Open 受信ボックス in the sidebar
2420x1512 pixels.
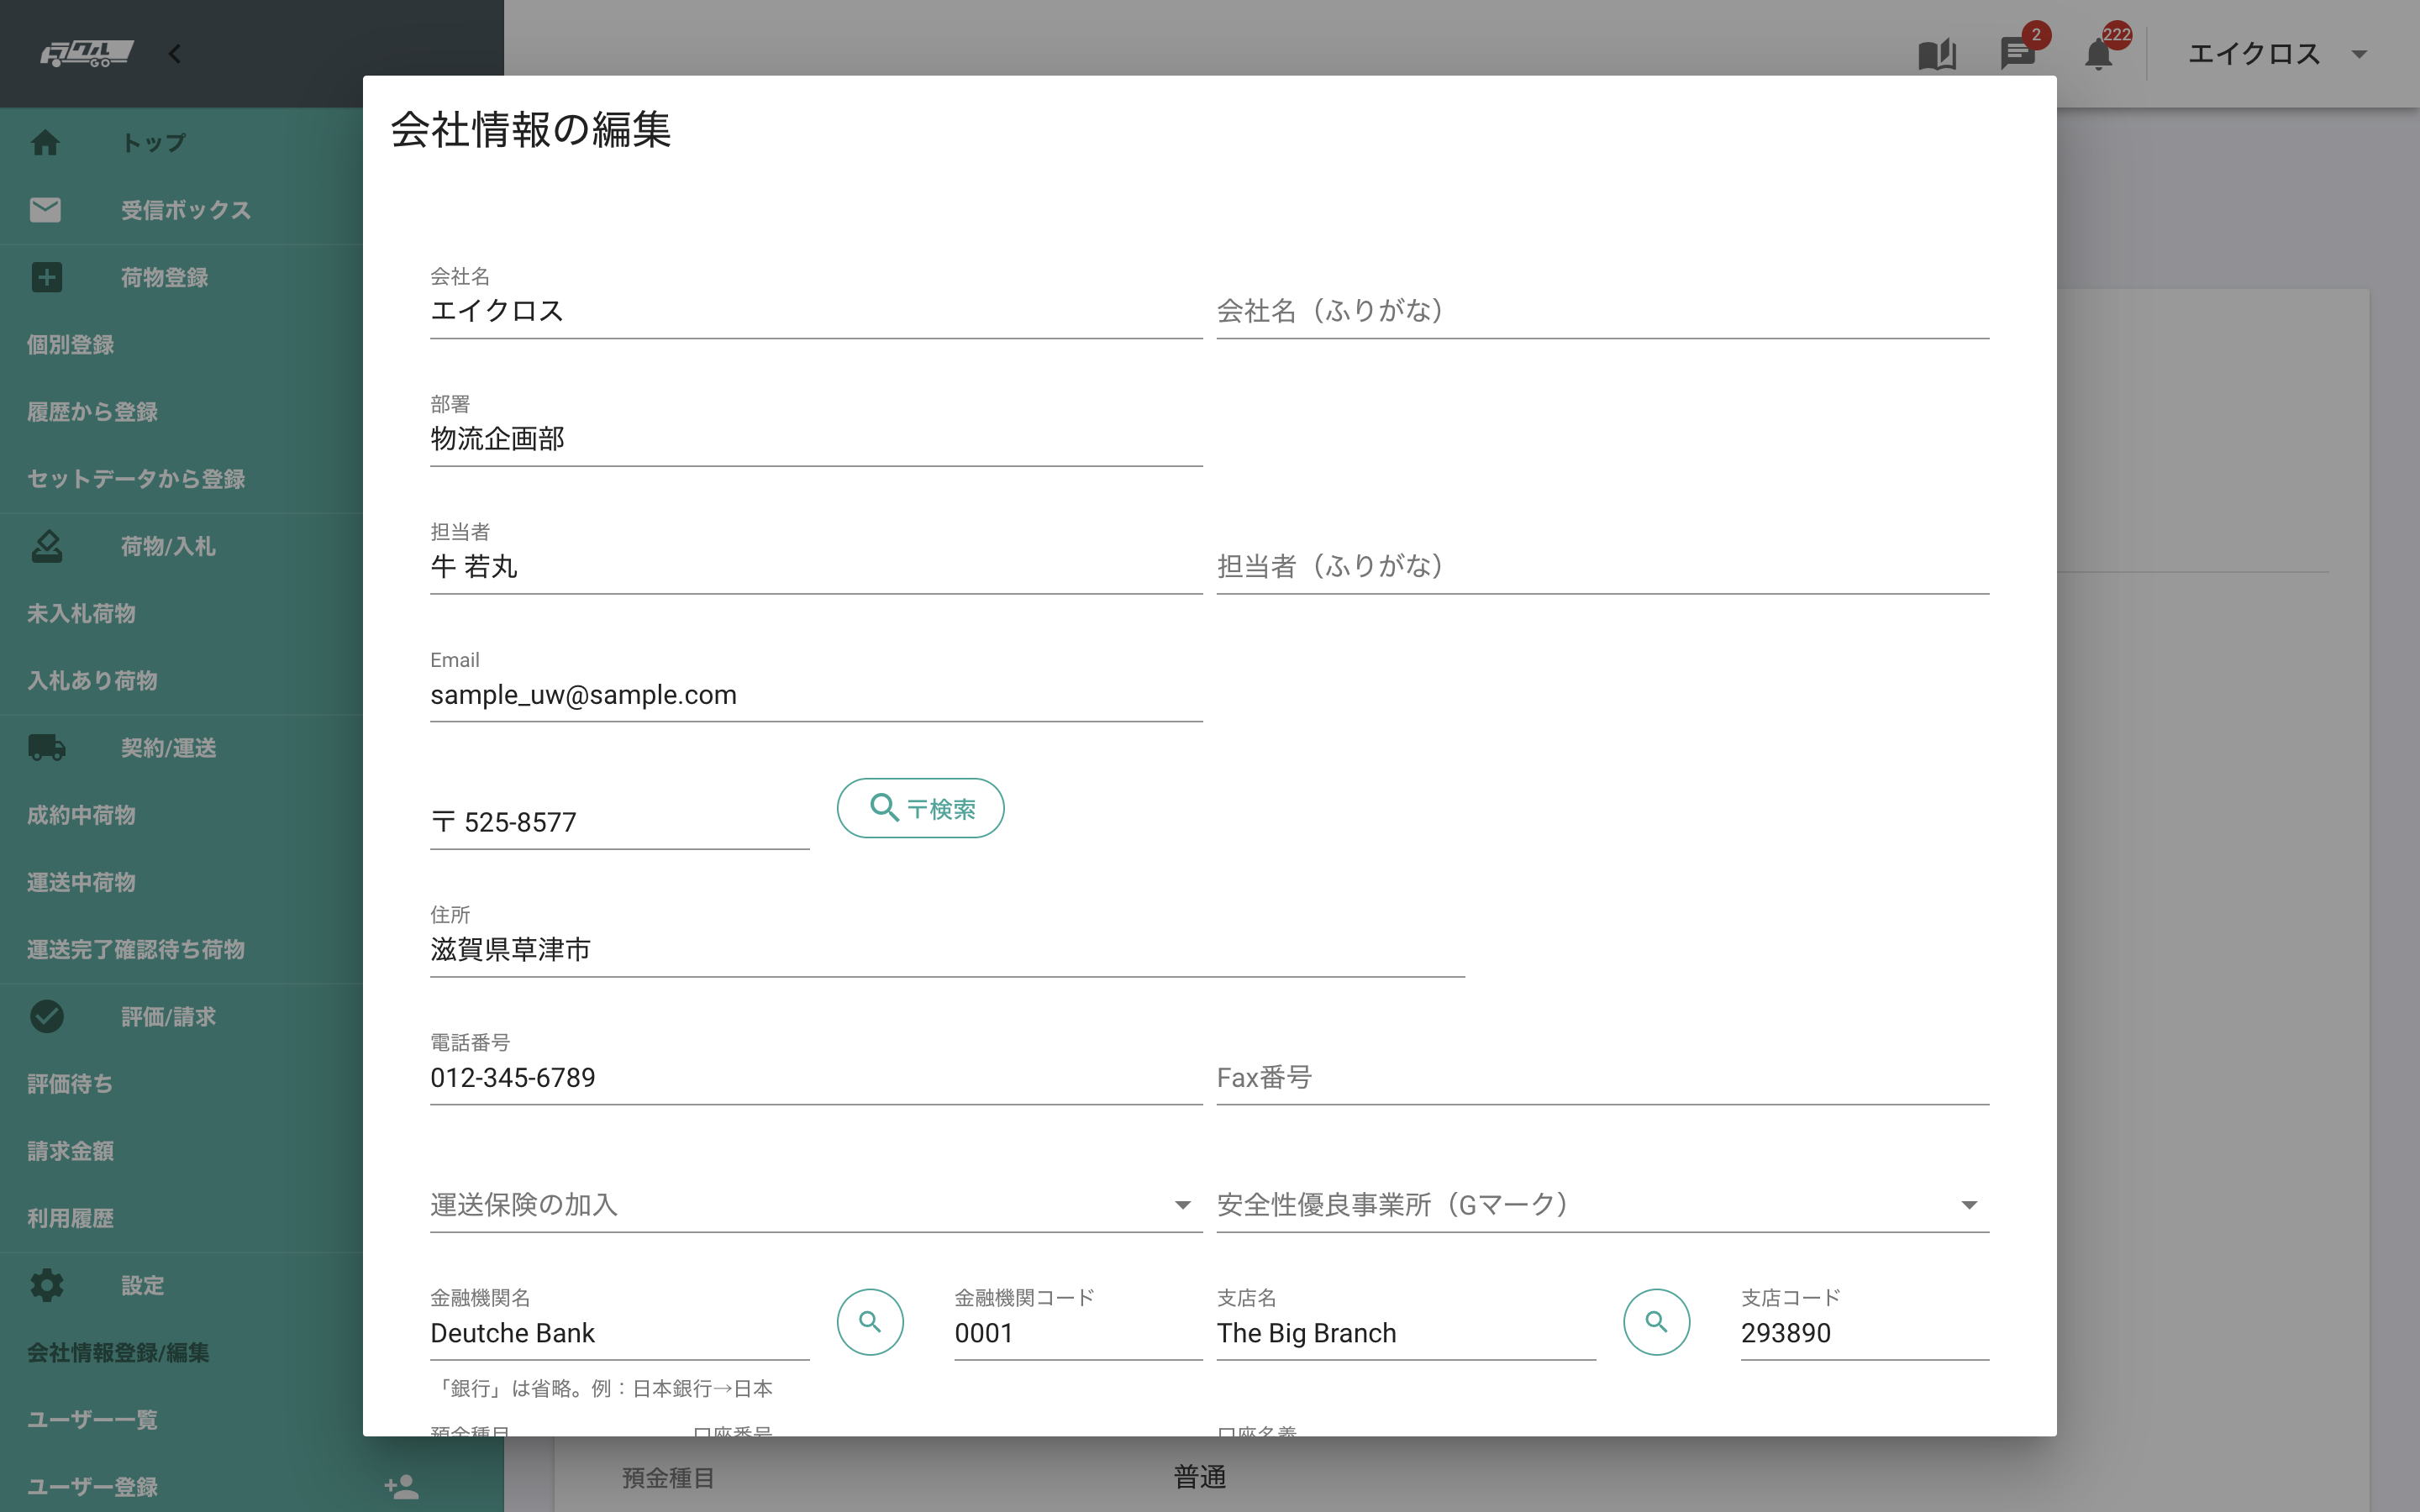pos(186,210)
